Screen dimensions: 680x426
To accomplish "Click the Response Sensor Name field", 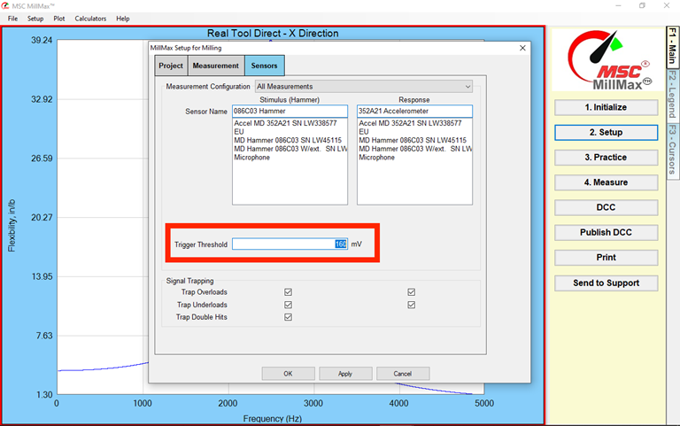I will click(414, 111).
